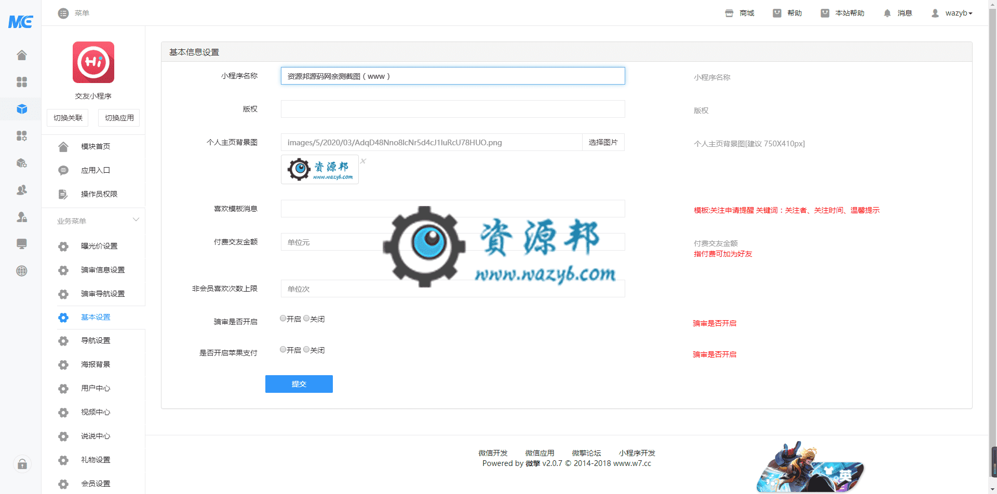This screenshot has height=494, width=997.
Task: Focus the 喜欢模板消息 input field
Action: click(x=453, y=209)
